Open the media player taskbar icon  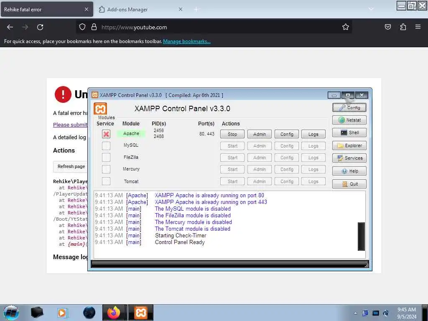tap(62, 313)
